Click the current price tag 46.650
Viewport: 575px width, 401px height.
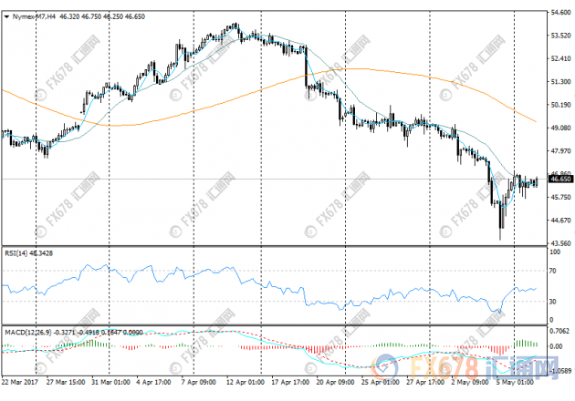click(559, 180)
